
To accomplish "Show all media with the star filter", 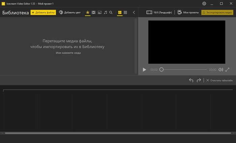I will 88,12.
